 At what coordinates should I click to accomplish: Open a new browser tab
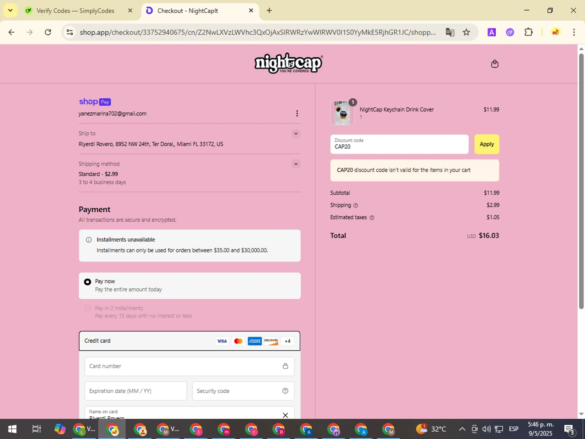point(269,11)
